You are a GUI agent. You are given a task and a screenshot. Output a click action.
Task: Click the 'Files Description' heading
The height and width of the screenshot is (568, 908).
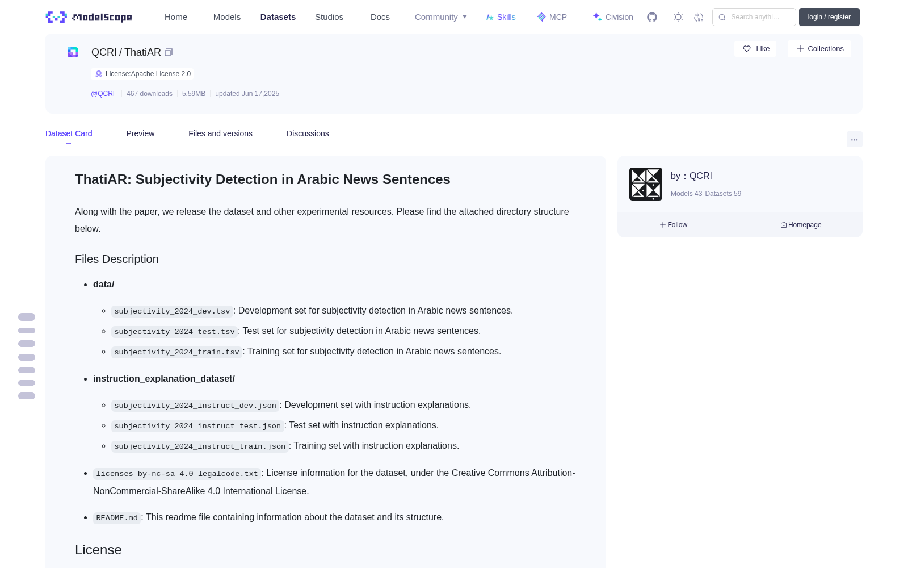pyautogui.click(x=117, y=259)
